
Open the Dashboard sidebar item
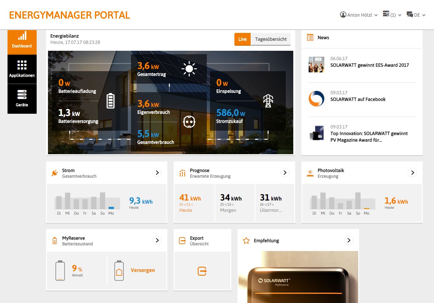pos(22,42)
